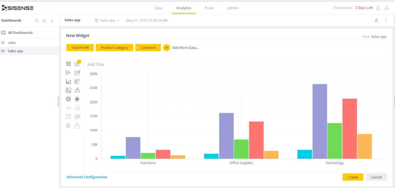Click the 'Technology' axis label
The width and height of the screenshot is (395, 188).
pyautogui.click(x=335, y=163)
